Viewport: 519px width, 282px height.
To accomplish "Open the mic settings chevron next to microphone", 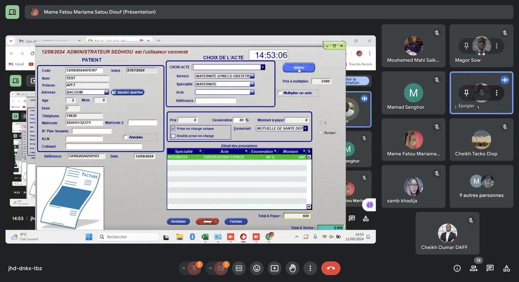I will [183, 268].
